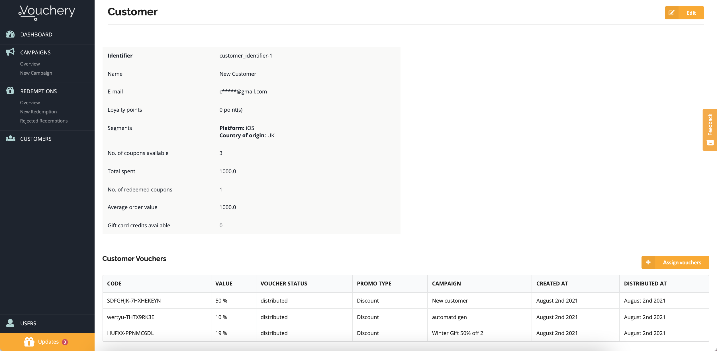Go to New Redemption page
The width and height of the screenshot is (717, 351).
coord(38,112)
